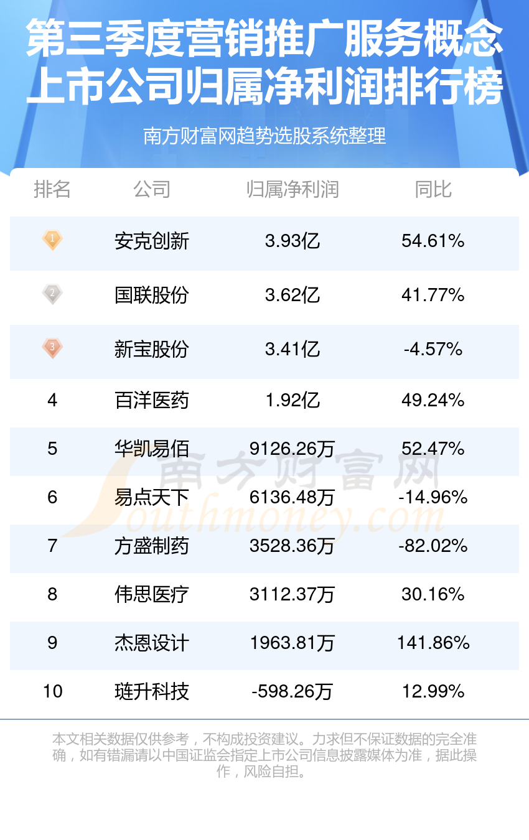The image size is (529, 840).
Task: Click the gold first-place medal icon
Action: point(52,240)
